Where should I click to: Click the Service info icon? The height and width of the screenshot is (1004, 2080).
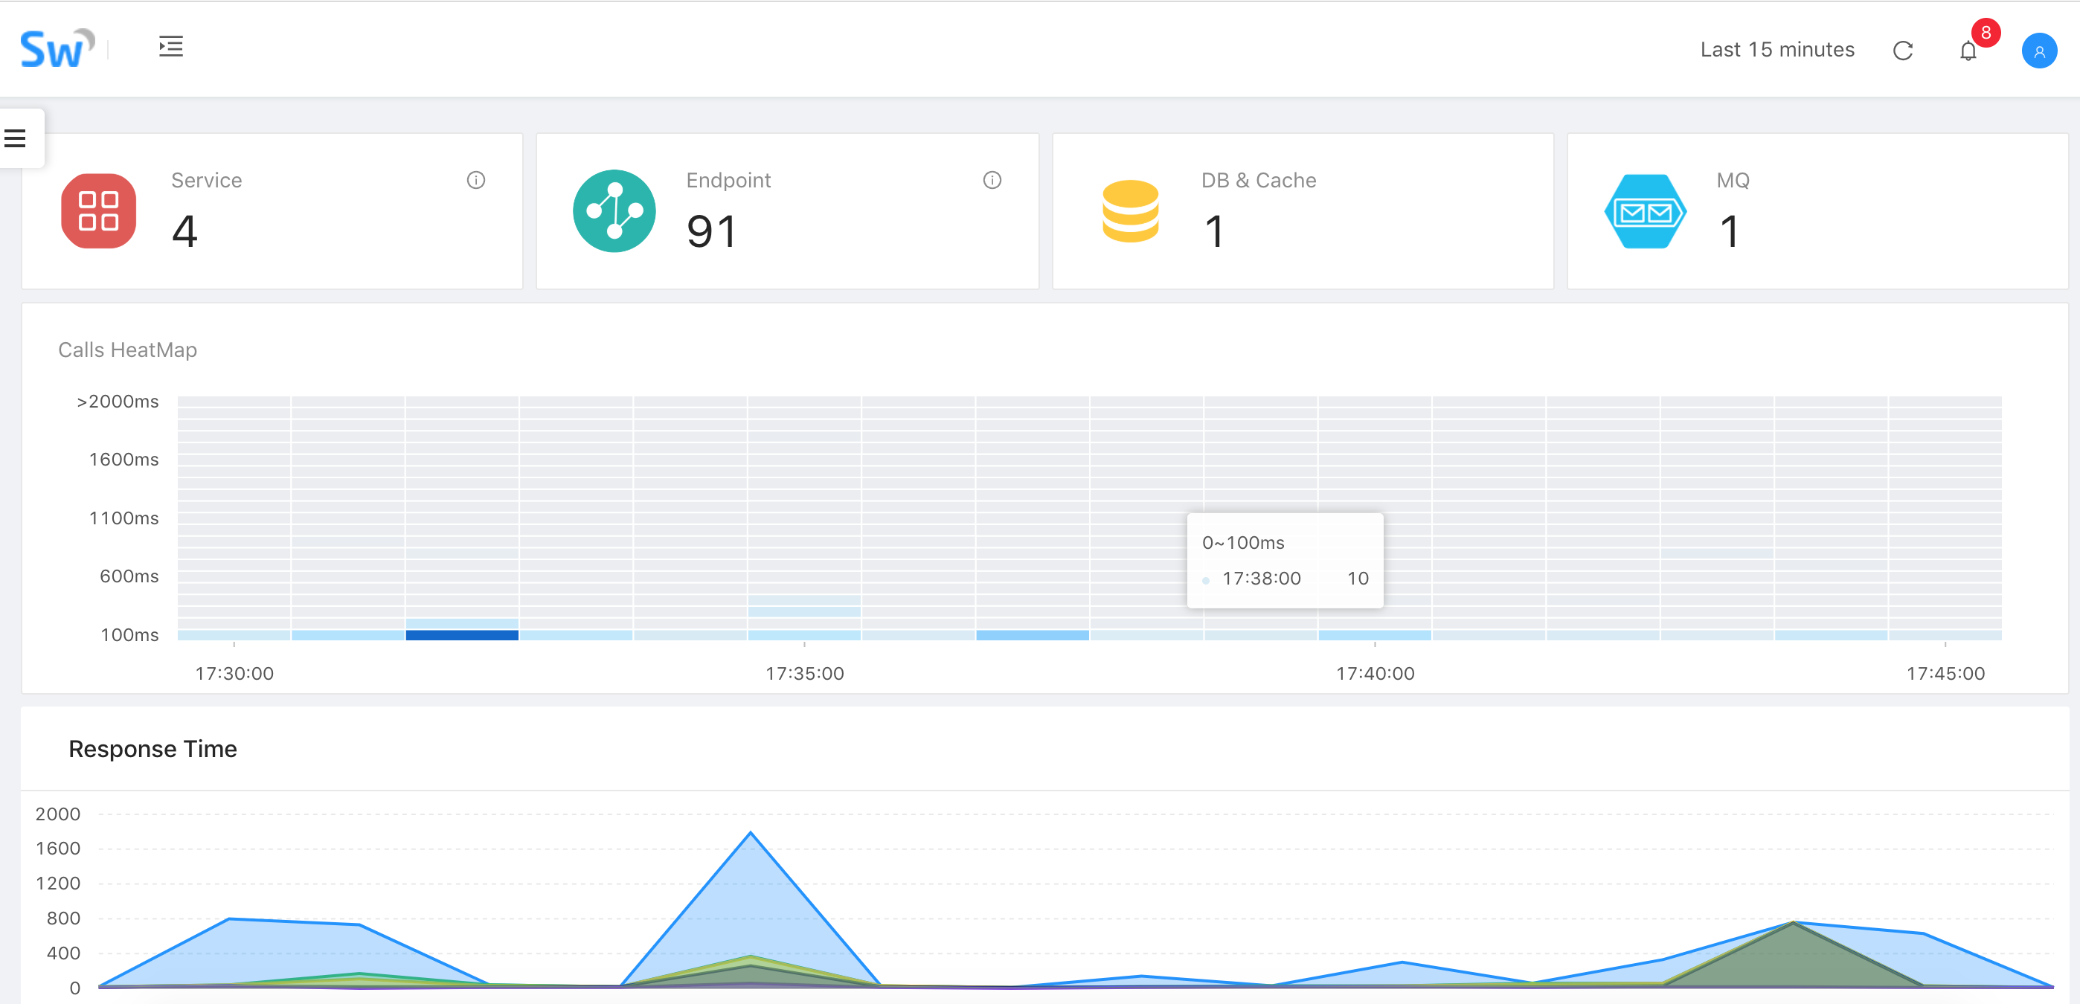[x=475, y=180]
